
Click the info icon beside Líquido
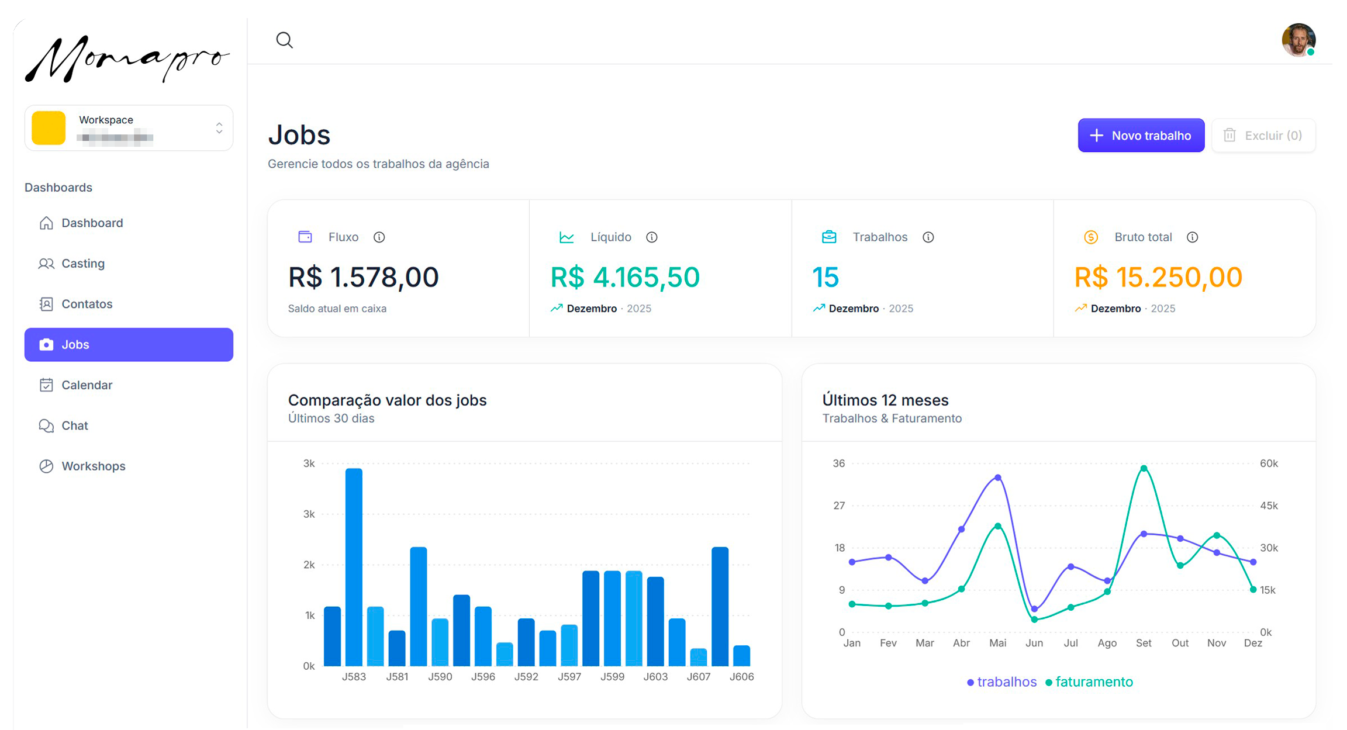click(x=651, y=237)
